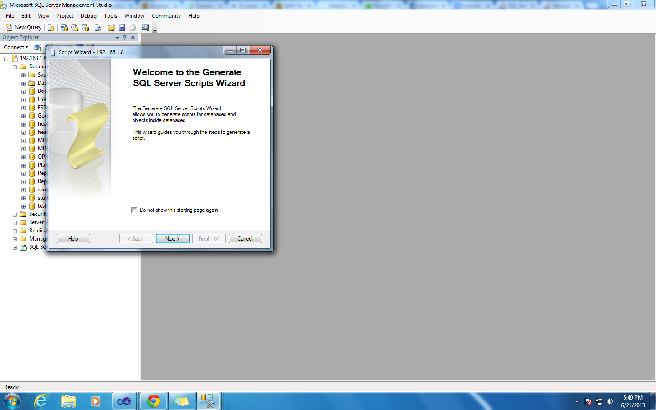Open a Database Engine Query
The height and width of the screenshot is (410, 656).
click(51, 28)
